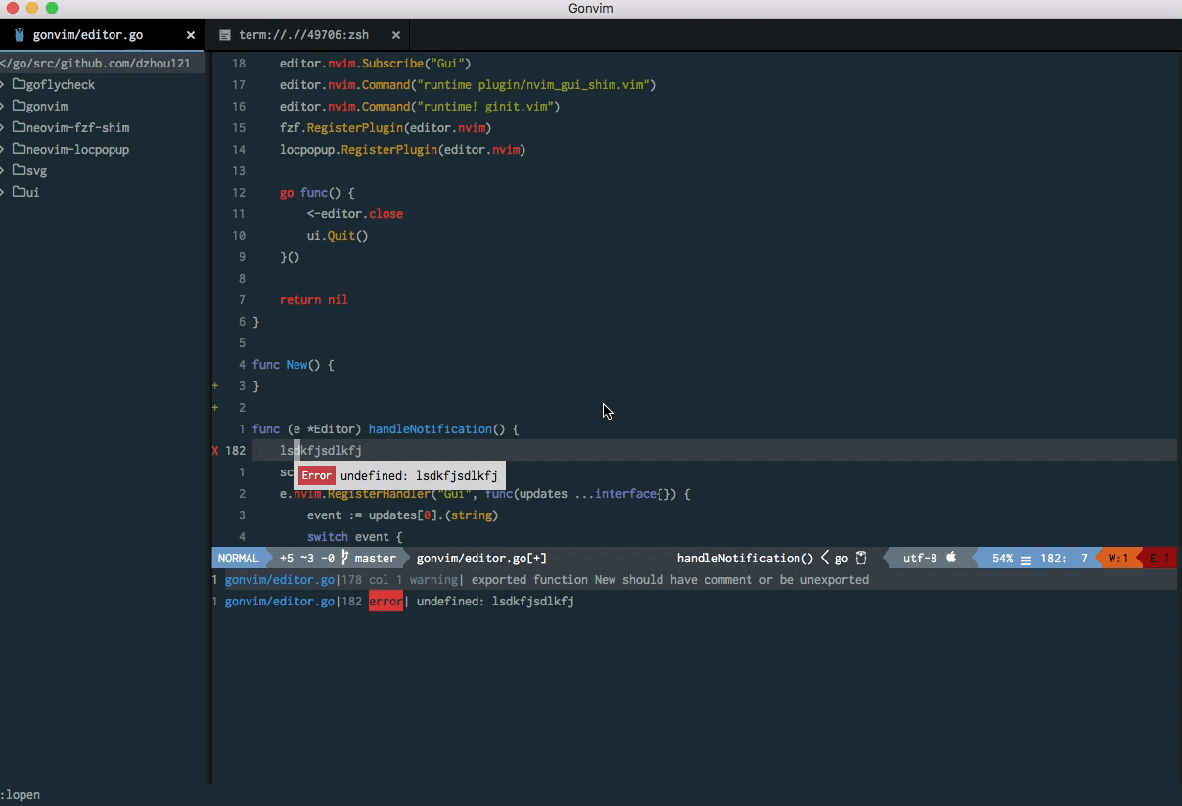The height and width of the screenshot is (806, 1182).
Task: Click the Apple file-format icon in statusline
Action: (951, 558)
